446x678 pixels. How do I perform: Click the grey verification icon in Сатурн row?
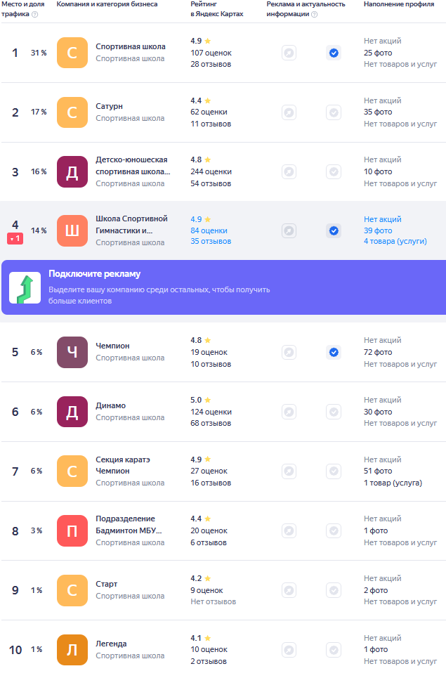[x=334, y=112]
